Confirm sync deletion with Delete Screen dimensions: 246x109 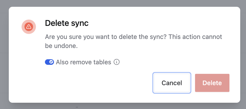(212, 83)
